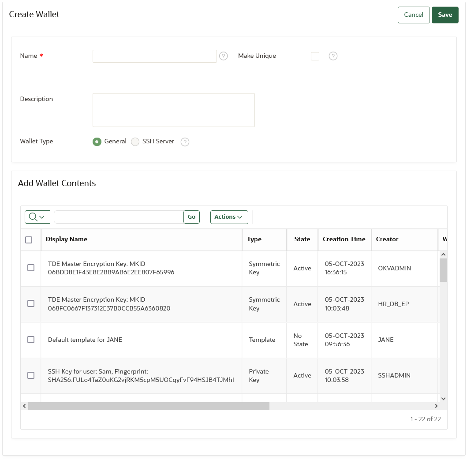Open the Actions dropdown menu
This screenshot has width=467, height=460.
tap(229, 217)
